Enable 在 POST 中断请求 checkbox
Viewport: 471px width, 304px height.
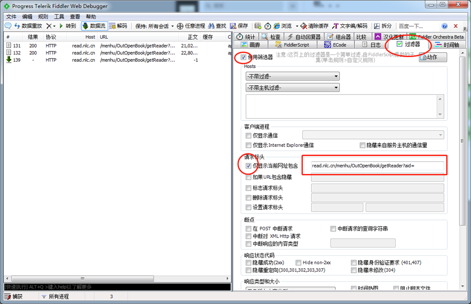pos(248,229)
